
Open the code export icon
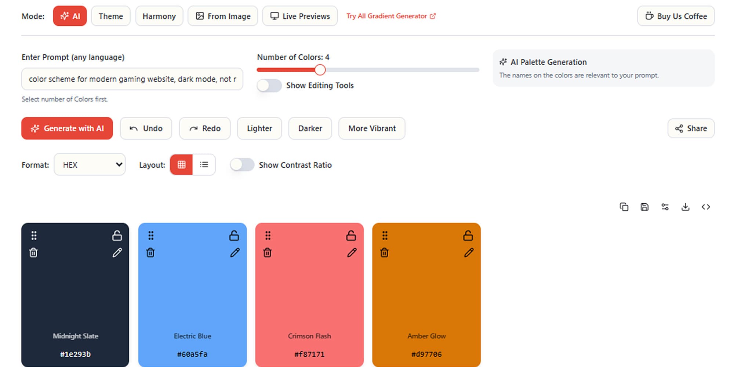(x=706, y=207)
